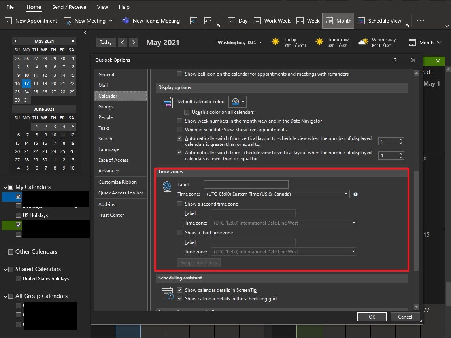Navigate calendar forward with right chevron
The height and width of the screenshot is (338, 451).
[x=134, y=43]
